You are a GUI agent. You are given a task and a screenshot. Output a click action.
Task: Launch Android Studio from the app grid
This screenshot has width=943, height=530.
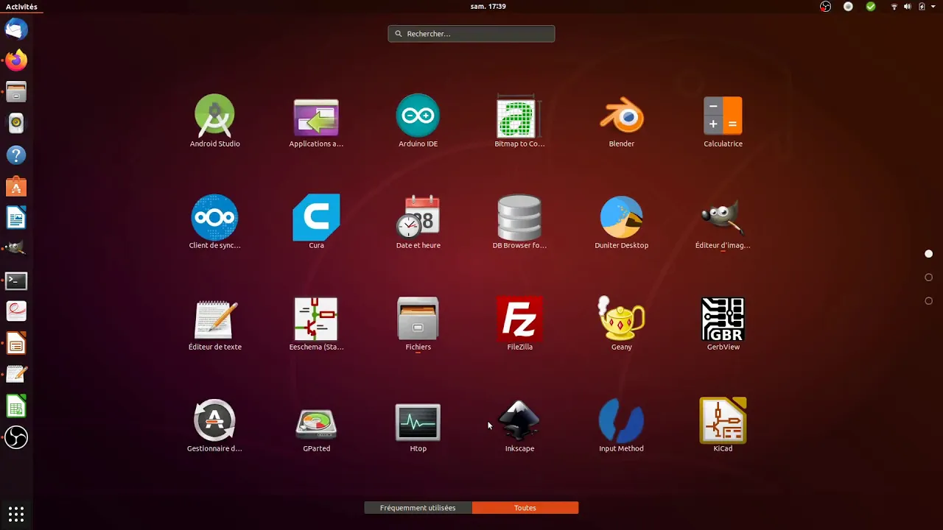(214, 121)
